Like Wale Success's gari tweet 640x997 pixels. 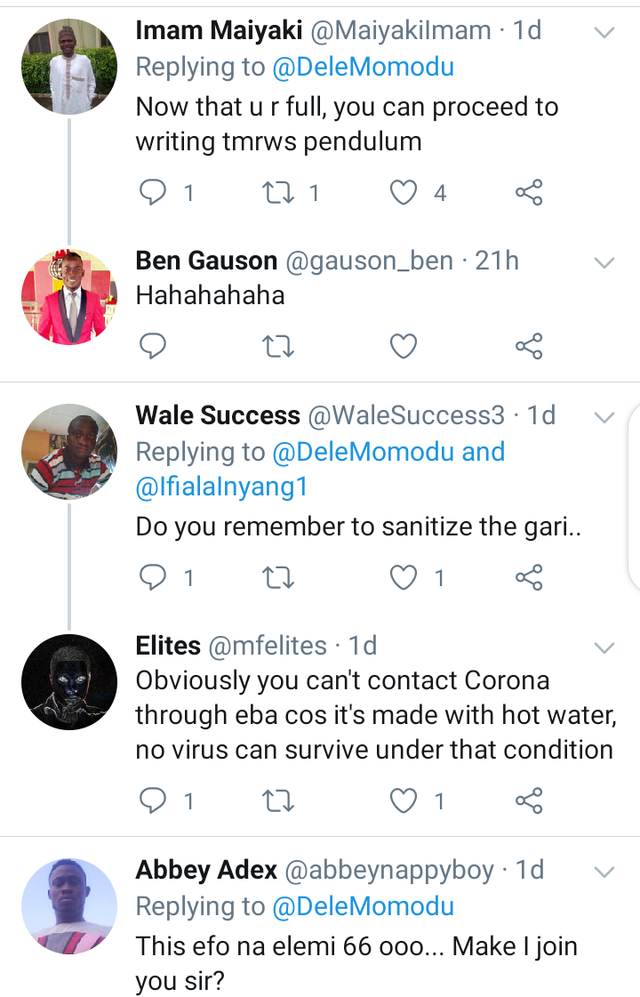404,578
